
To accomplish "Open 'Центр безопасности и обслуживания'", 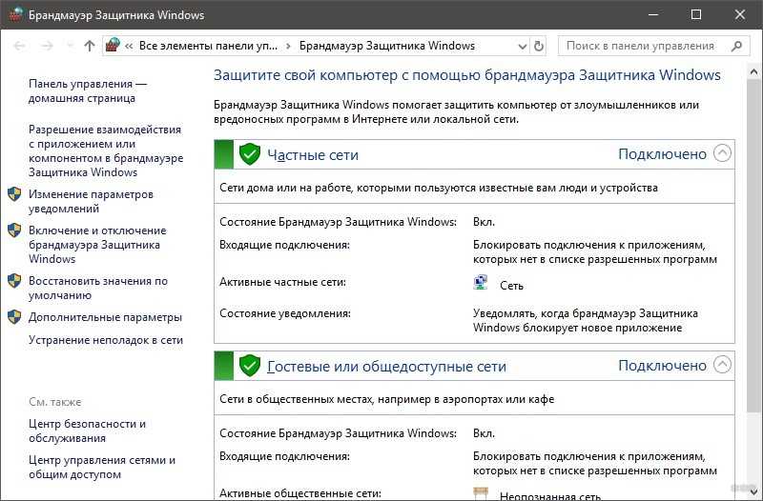I will [x=87, y=431].
